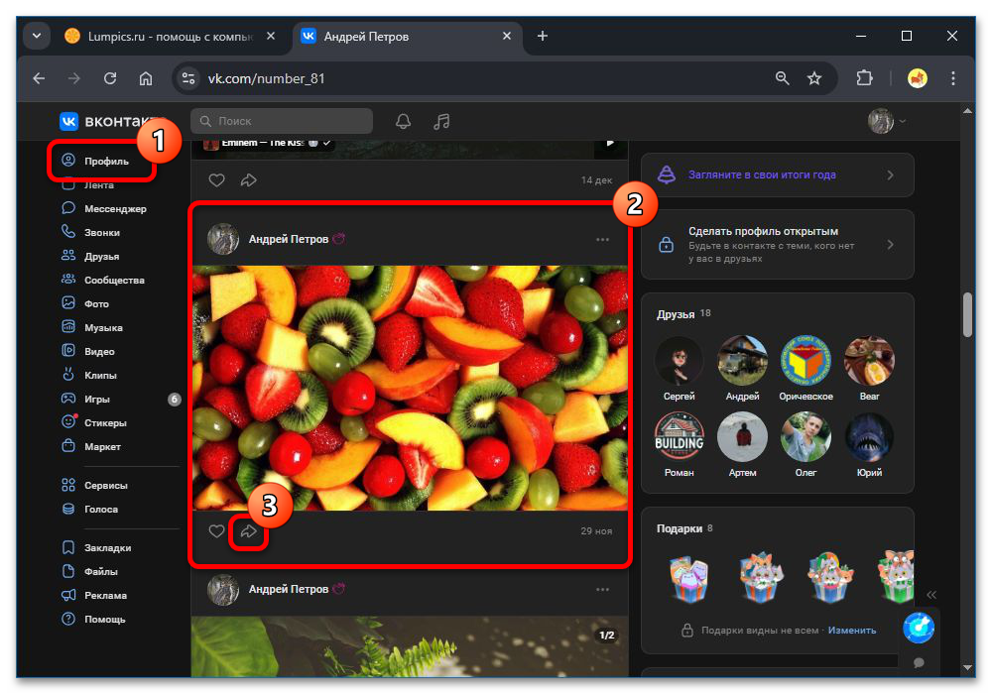
Task: Click Сделать профиль открытым
Action: 763,231
